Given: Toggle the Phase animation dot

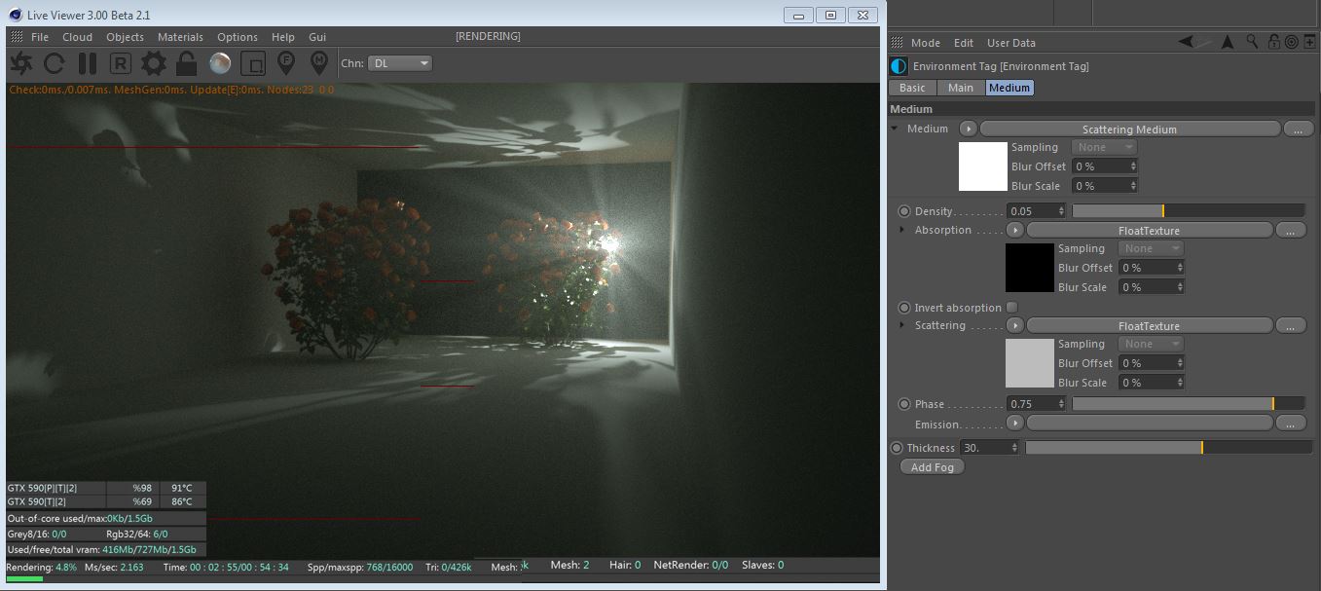Looking at the screenshot, I should coord(904,404).
